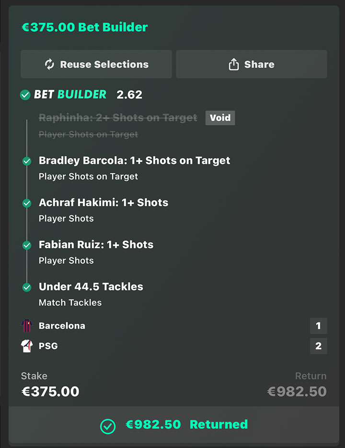The height and width of the screenshot is (448, 345).
Task: Click the Share upload icon
Action: click(234, 64)
